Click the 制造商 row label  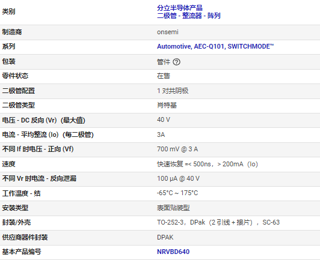(12, 32)
